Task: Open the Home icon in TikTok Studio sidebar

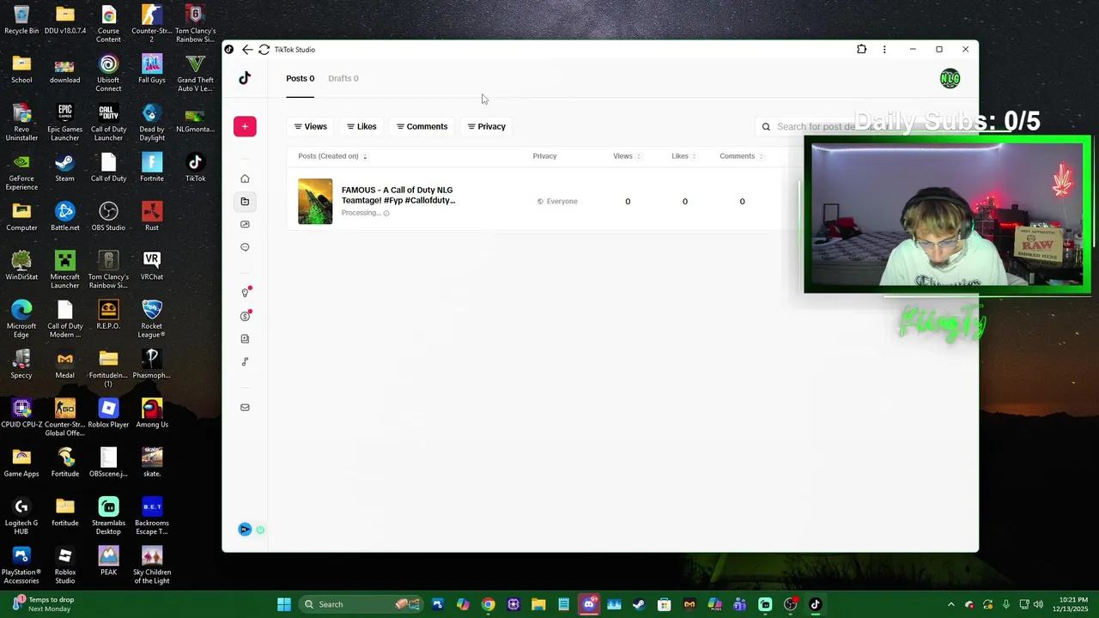Action: point(245,179)
